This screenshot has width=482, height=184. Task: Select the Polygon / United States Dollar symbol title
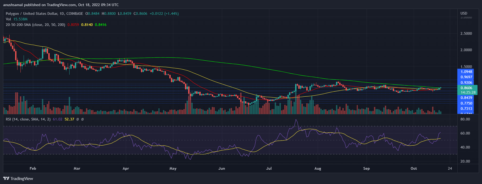44,14
